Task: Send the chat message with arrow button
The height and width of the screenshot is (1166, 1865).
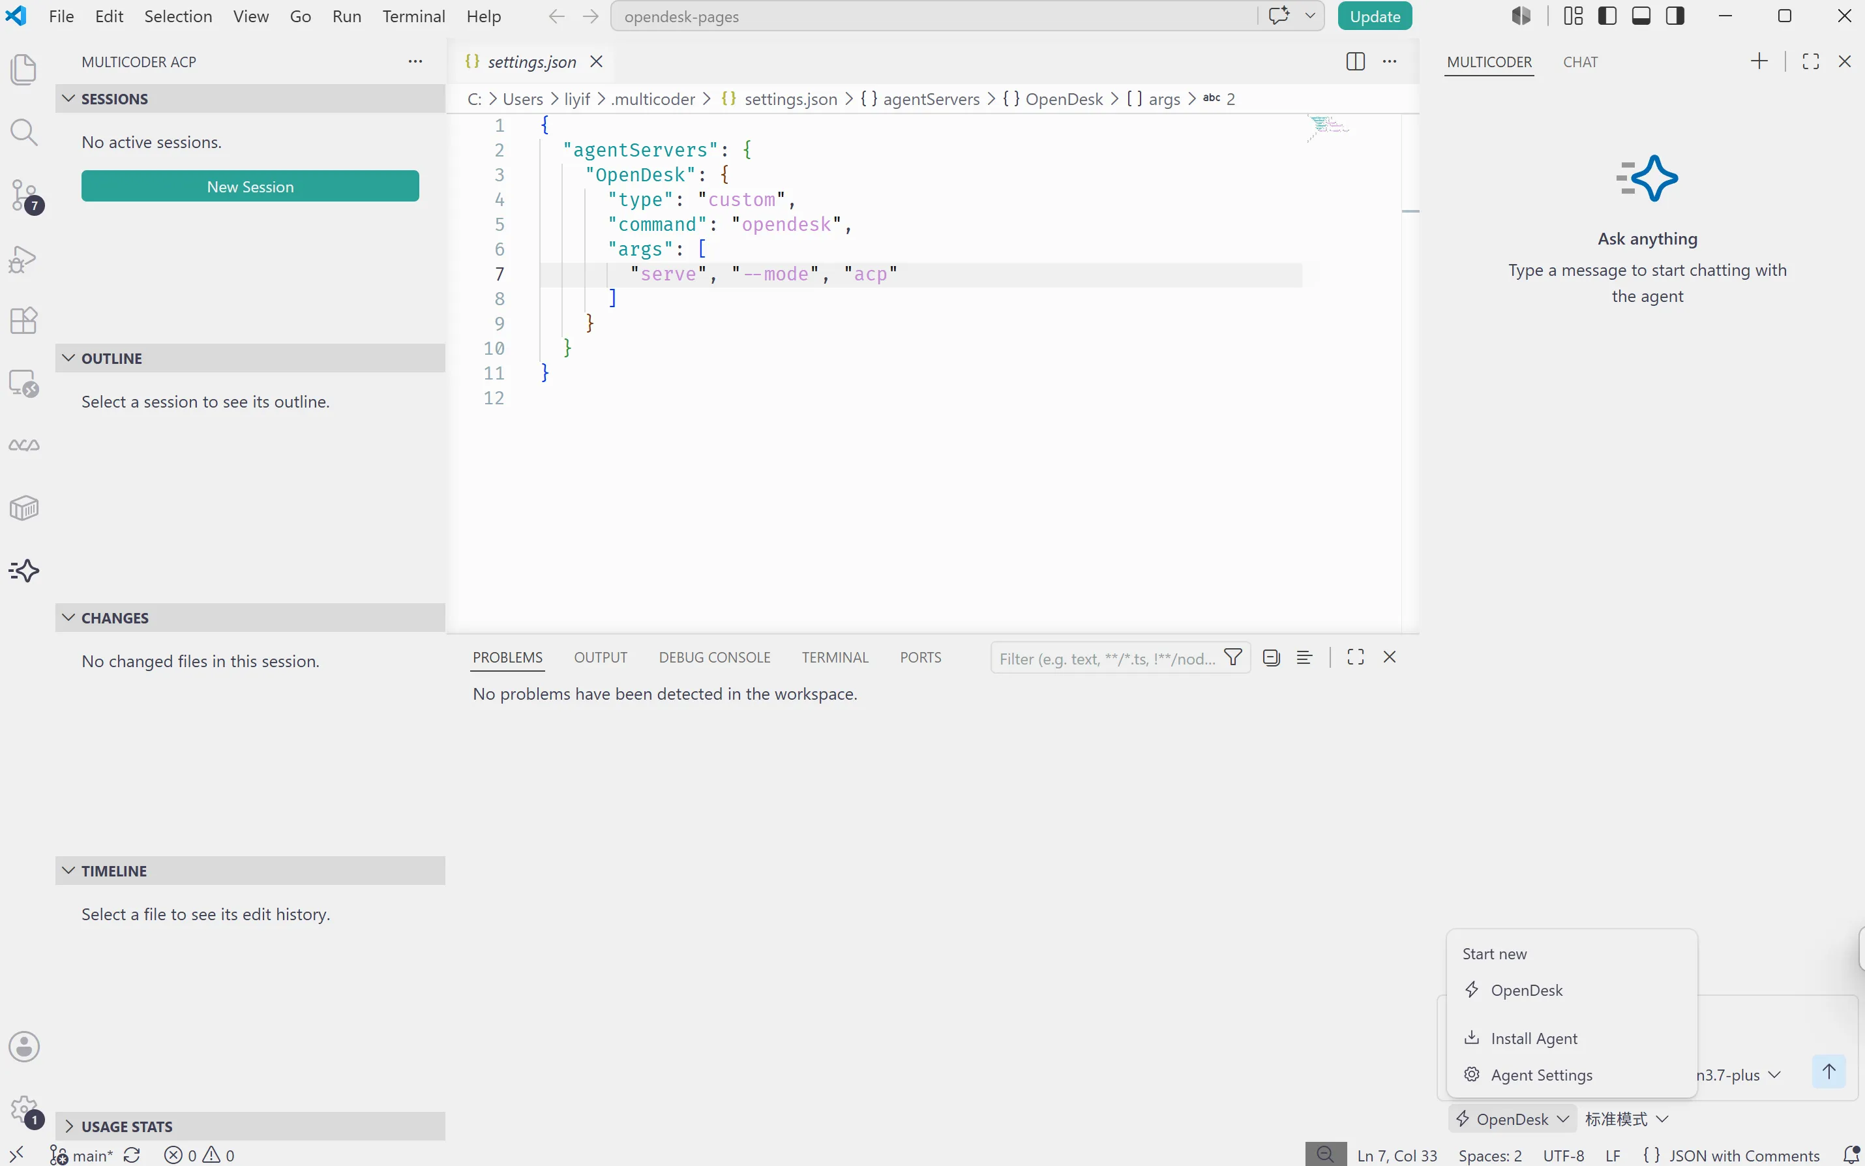Action: click(1828, 1072)
